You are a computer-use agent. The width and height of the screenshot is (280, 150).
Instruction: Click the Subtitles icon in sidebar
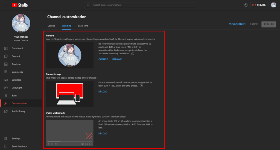(6, 80)
